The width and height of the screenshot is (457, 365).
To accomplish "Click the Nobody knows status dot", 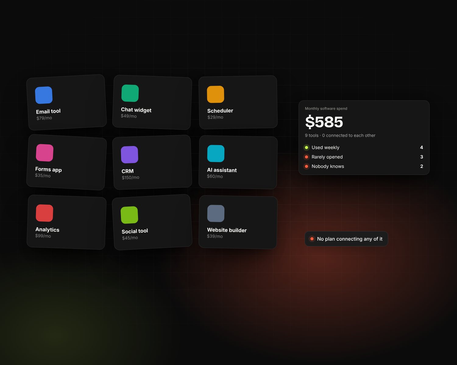I will pyautogui.click(x=306, y=166).
